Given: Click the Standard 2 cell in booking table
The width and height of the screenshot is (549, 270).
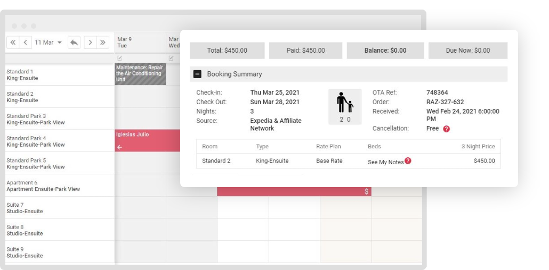Looking at the screenshot, I should tap(216, 161).
